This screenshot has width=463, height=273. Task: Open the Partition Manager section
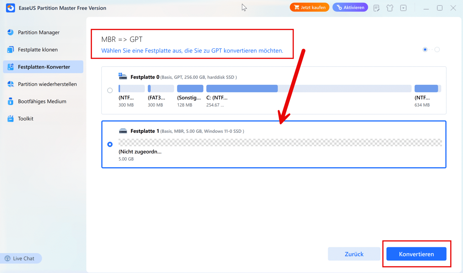tap(38, 32)
